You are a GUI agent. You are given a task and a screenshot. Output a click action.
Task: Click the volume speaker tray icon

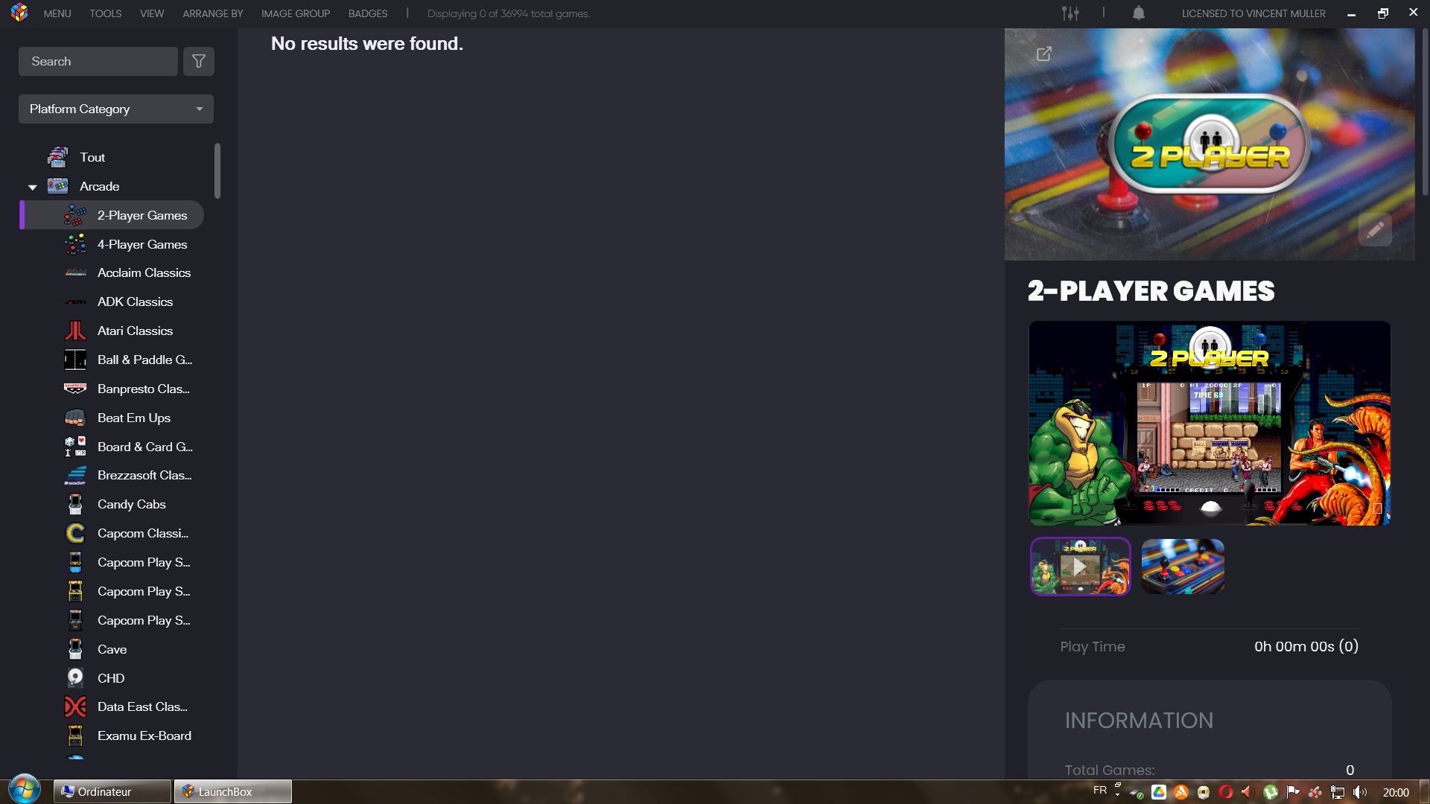tap(1360, 792)
